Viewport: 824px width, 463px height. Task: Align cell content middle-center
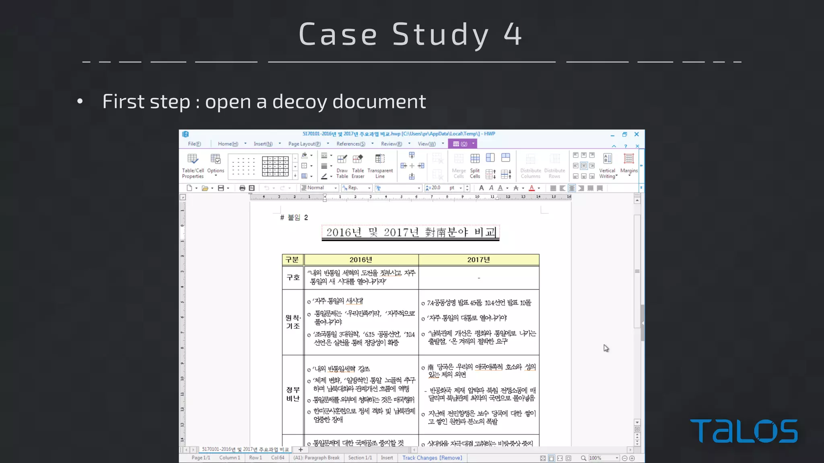click(584, 166)
